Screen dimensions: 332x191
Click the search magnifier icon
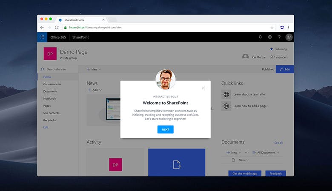coord(42,69)
